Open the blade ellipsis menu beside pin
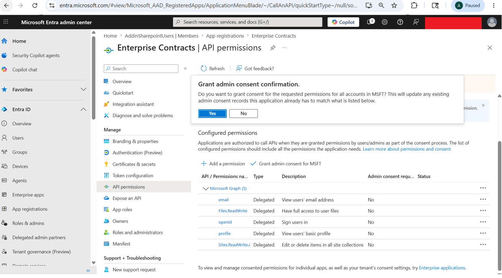The width and height of the screenshot is (502, 278). (284, 48)
